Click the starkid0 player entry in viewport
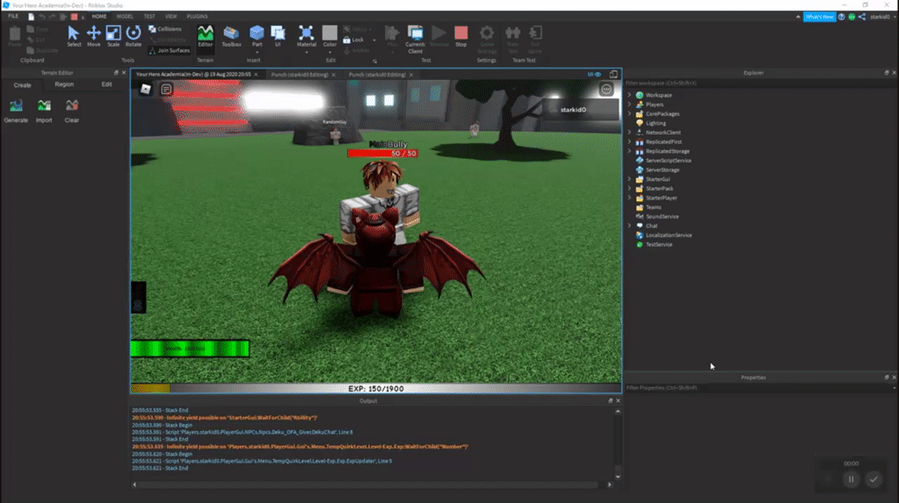Image resolution: width=899 pixels, height=503 pixels. [x=582, y=110]
